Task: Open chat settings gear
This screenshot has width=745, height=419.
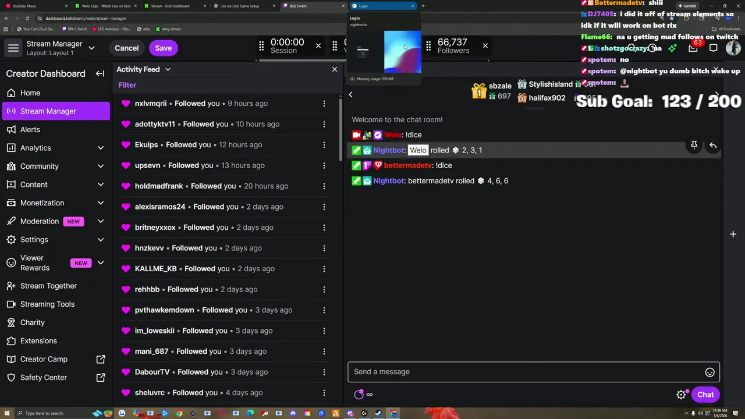Action: [x=681, y=395]
